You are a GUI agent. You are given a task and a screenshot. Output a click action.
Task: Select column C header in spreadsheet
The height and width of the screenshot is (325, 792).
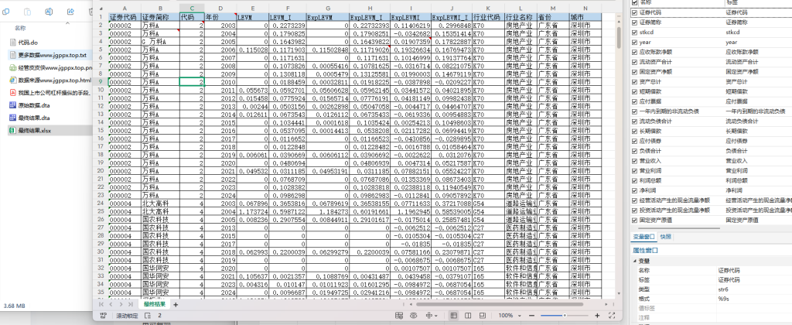192,9
